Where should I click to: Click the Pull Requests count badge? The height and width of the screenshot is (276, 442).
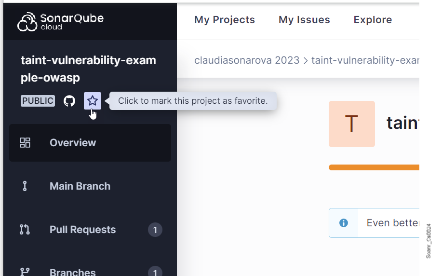coord(155,230)
